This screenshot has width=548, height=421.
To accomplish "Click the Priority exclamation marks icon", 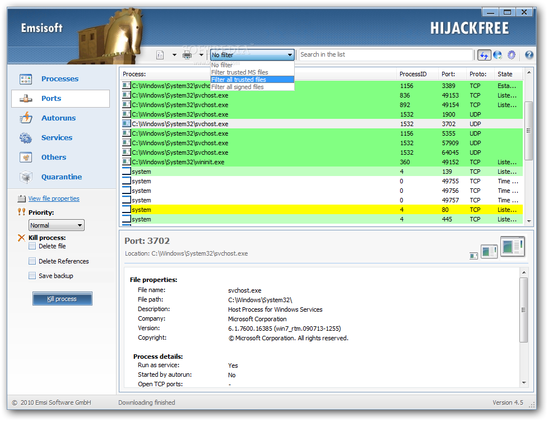I will 21,212.
